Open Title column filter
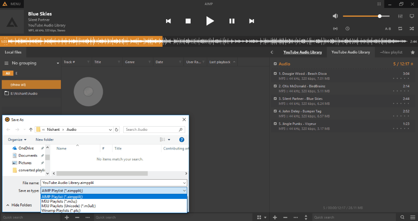The width and height of the screenshot is (418, 221). click(x=119, y=62)
